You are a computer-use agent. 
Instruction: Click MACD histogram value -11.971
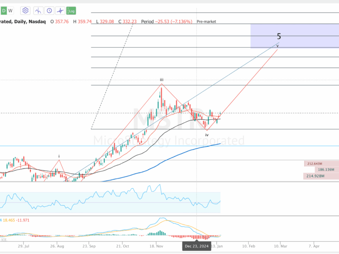[x=22, y=220]
